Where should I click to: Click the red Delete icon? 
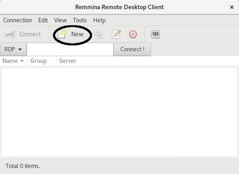point(133,34)
